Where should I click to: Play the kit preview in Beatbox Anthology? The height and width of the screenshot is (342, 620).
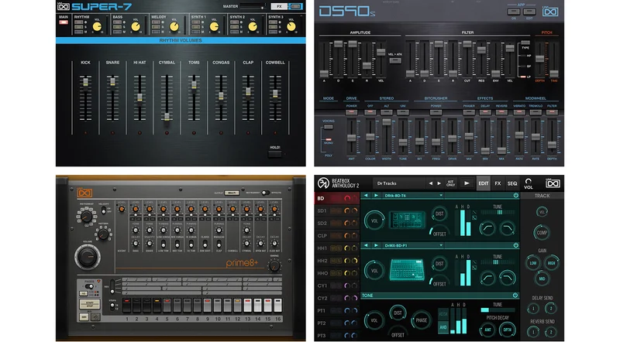pyautogui.click(x=467, y=183)
